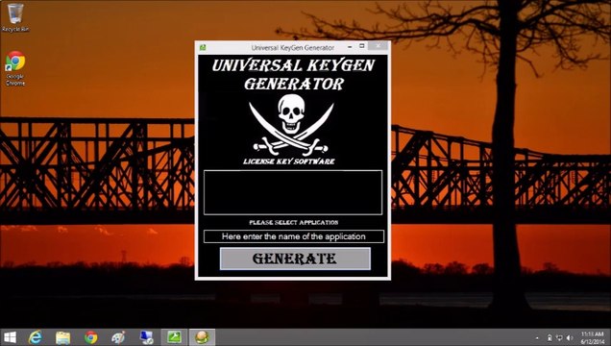Focus the application name input field

pyautogui.click(x=293, y=236)
